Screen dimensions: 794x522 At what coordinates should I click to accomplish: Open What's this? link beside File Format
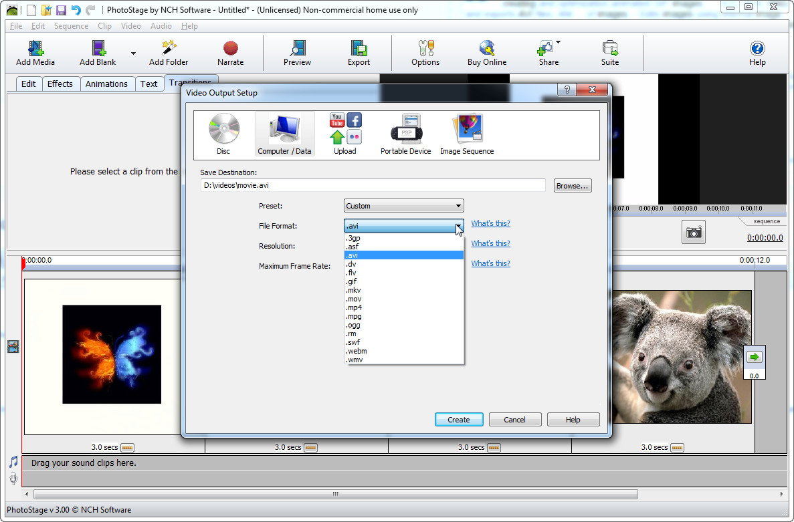[490, 223]
